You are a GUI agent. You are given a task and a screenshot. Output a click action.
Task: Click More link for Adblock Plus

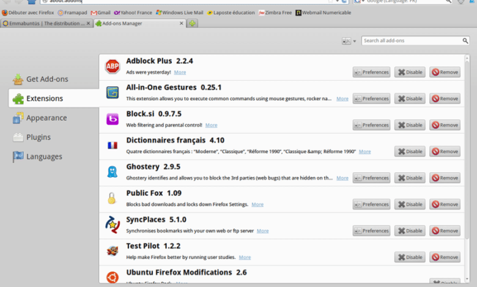click(x=180, y=72)
